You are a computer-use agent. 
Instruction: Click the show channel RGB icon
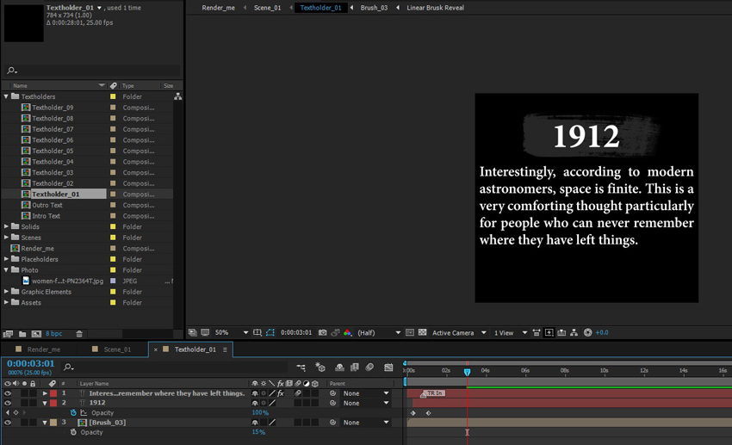point(348,332)
